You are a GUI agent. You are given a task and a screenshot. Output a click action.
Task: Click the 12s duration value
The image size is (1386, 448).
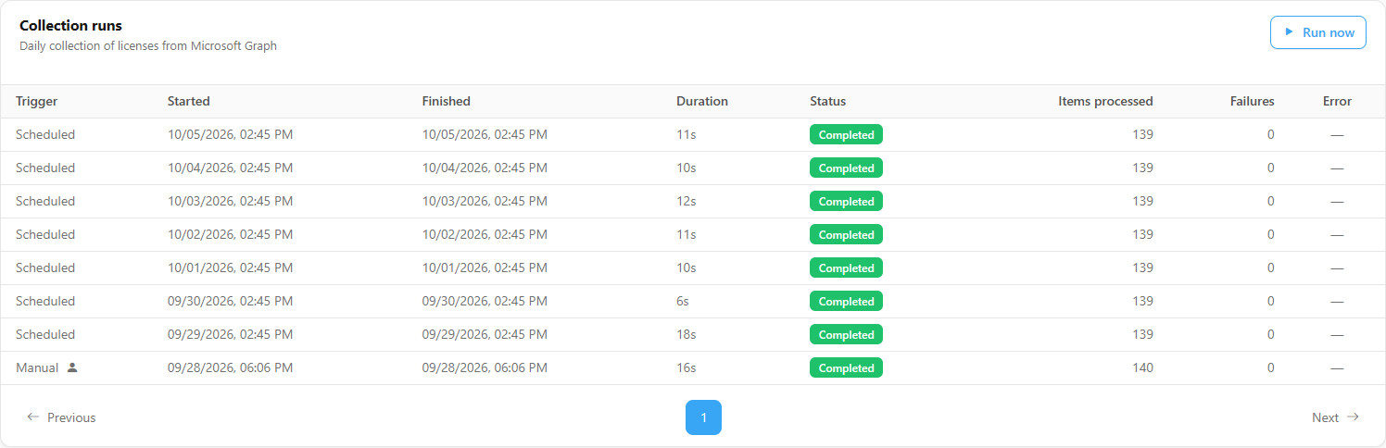pyautogui.click(x=687, y=202)
